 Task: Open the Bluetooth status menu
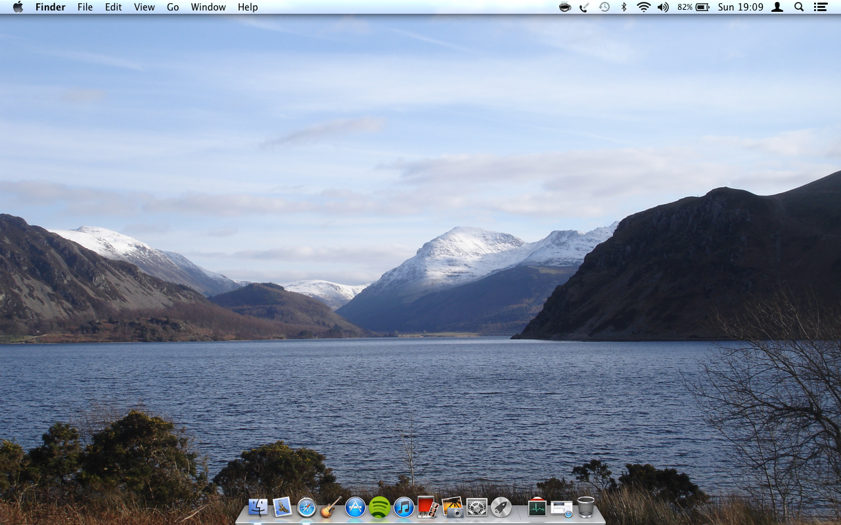624,7
